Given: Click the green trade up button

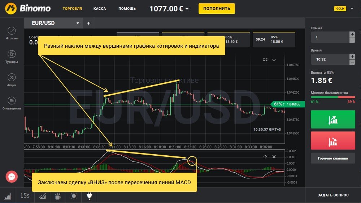Looking at the screenshot, I should pos(333,119).
